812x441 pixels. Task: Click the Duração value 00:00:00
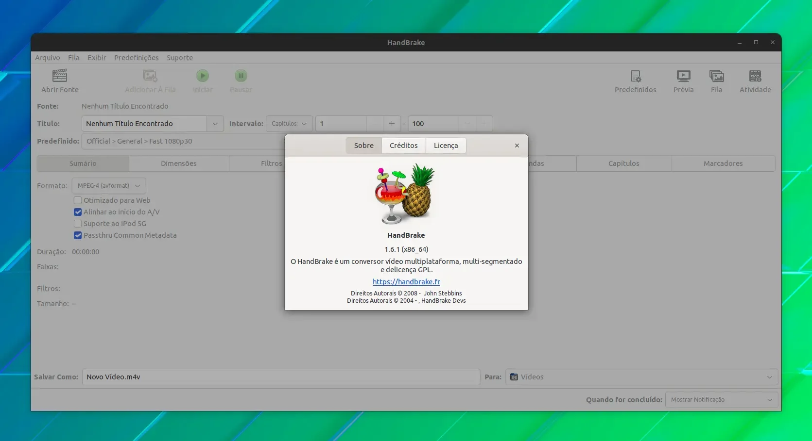[x=86, y=252]
